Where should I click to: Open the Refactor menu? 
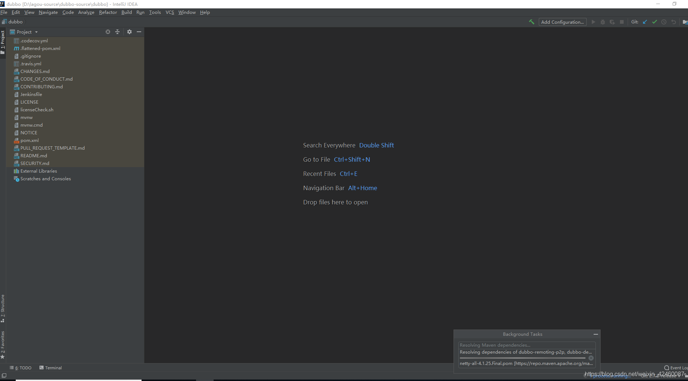(108, 12)
